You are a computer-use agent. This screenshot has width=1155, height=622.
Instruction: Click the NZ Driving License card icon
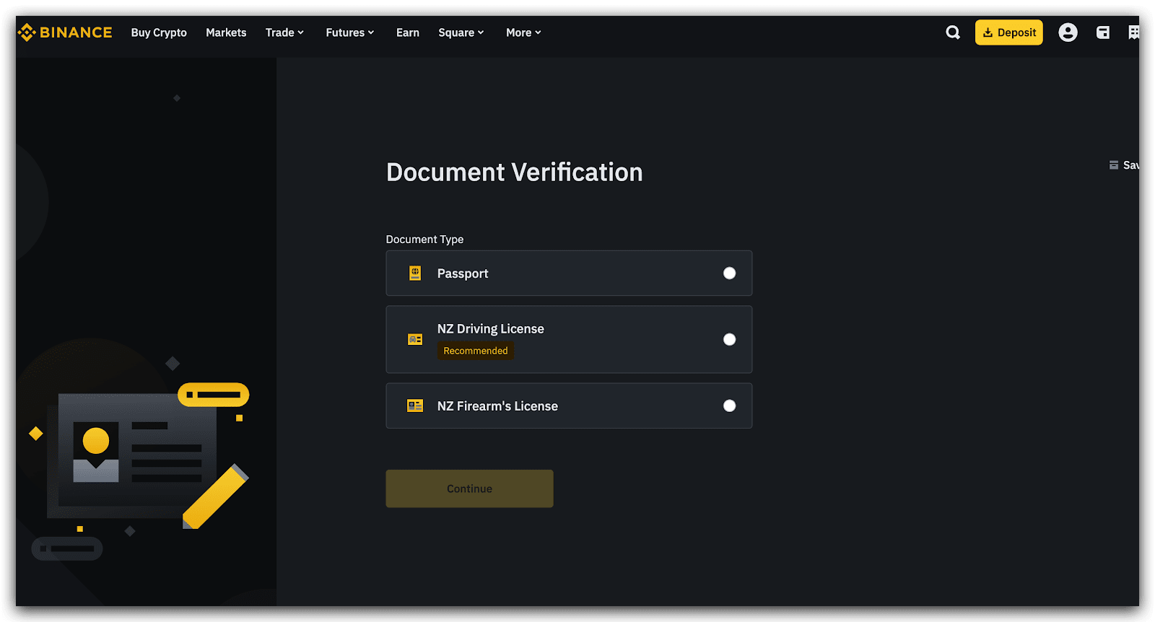pyautogui.click(x=415, y=339)
